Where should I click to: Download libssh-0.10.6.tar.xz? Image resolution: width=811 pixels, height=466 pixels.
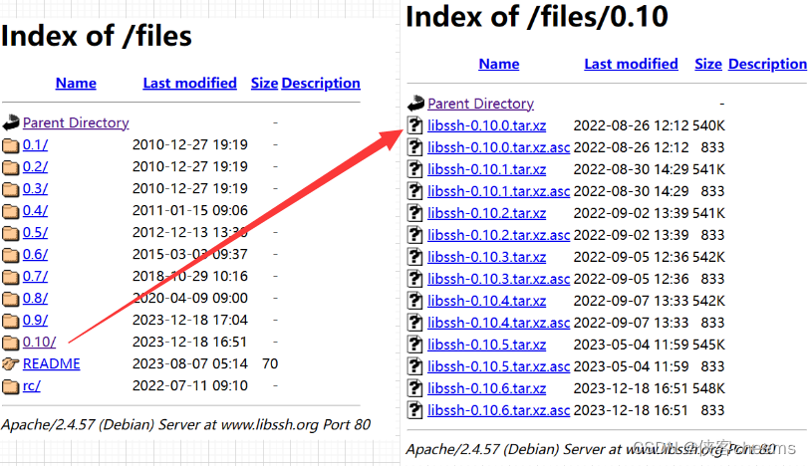pyautogui.click(x=486, y=388)
